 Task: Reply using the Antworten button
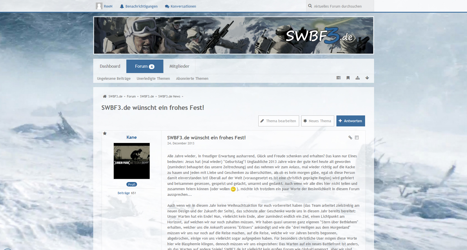point(351,121)
